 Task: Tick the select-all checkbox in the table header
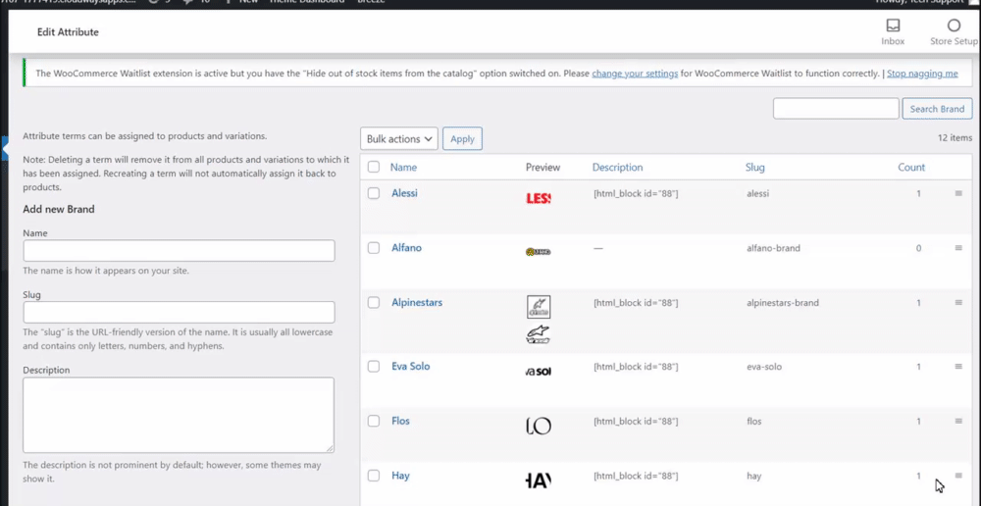tap(374, 167)
